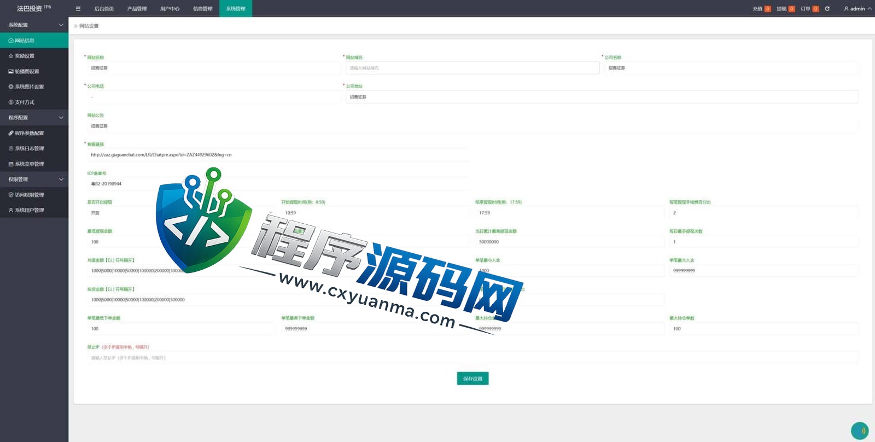This screenshot has width=875, height=442.
Task: Focus the ICP备案号 input field
Action: (x=278, y=184)
